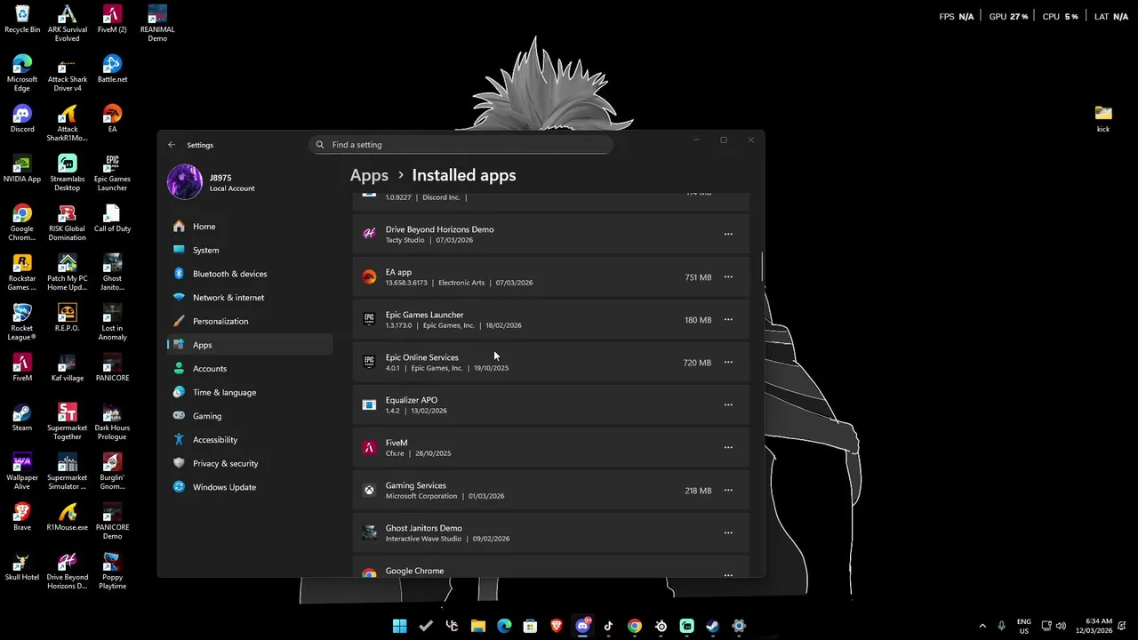Select the FiveM (2) desktop shortcut

tap(112, 20)
